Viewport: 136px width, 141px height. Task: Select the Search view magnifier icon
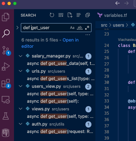(x=6, y=33)
